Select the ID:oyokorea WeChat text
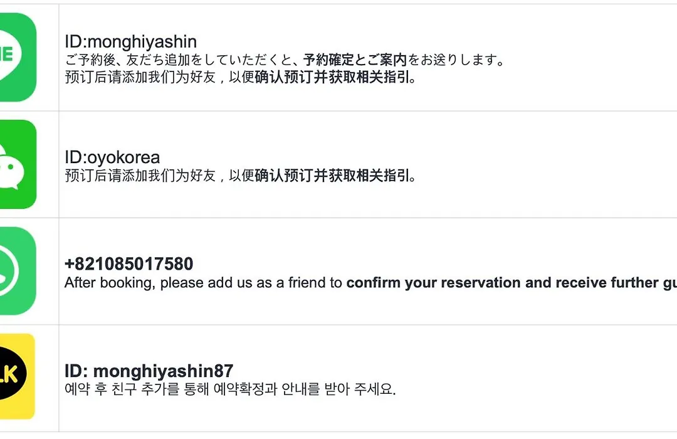 112,157
